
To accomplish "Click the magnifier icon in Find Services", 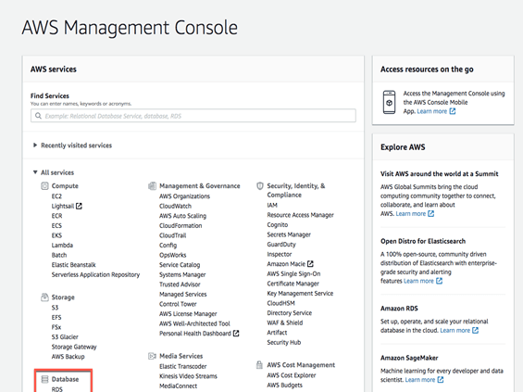I will pos(38,116).
